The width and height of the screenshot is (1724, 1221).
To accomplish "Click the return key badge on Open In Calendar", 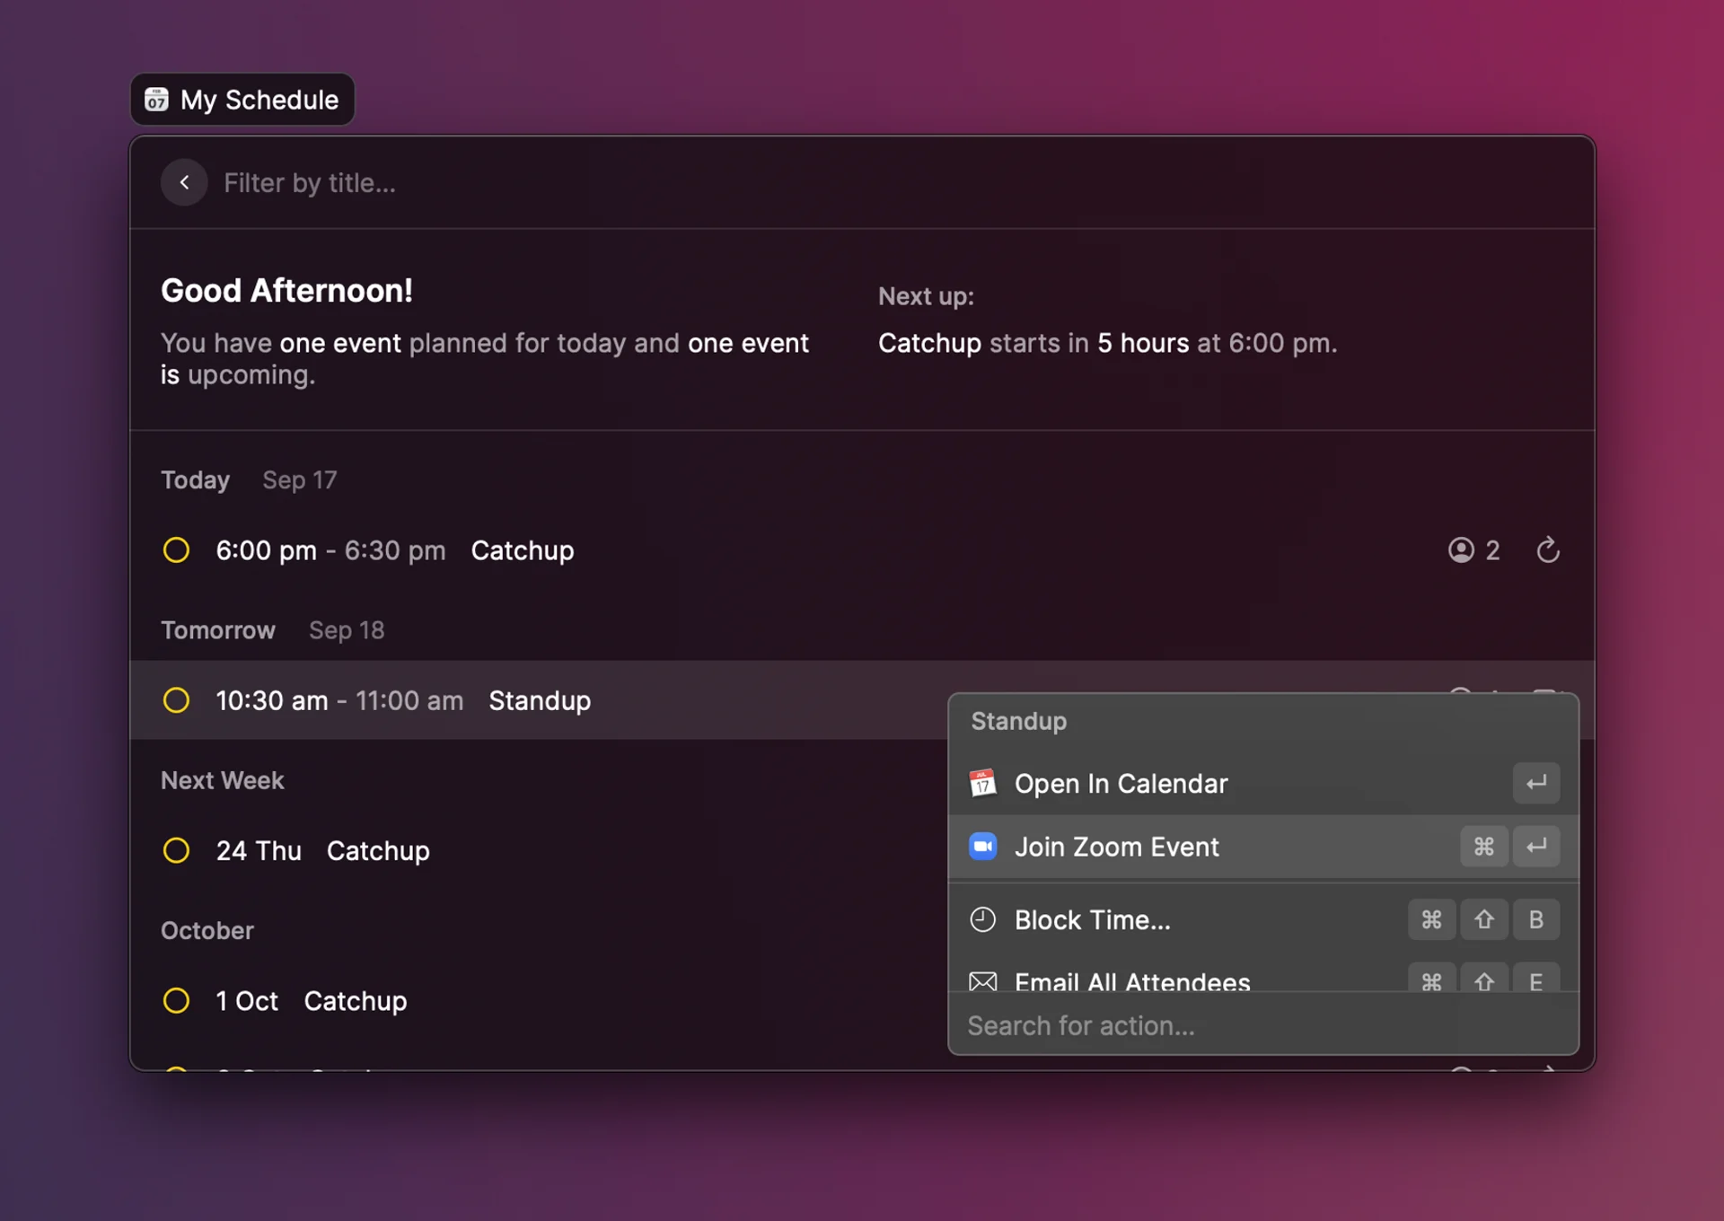I will 1535,783.
